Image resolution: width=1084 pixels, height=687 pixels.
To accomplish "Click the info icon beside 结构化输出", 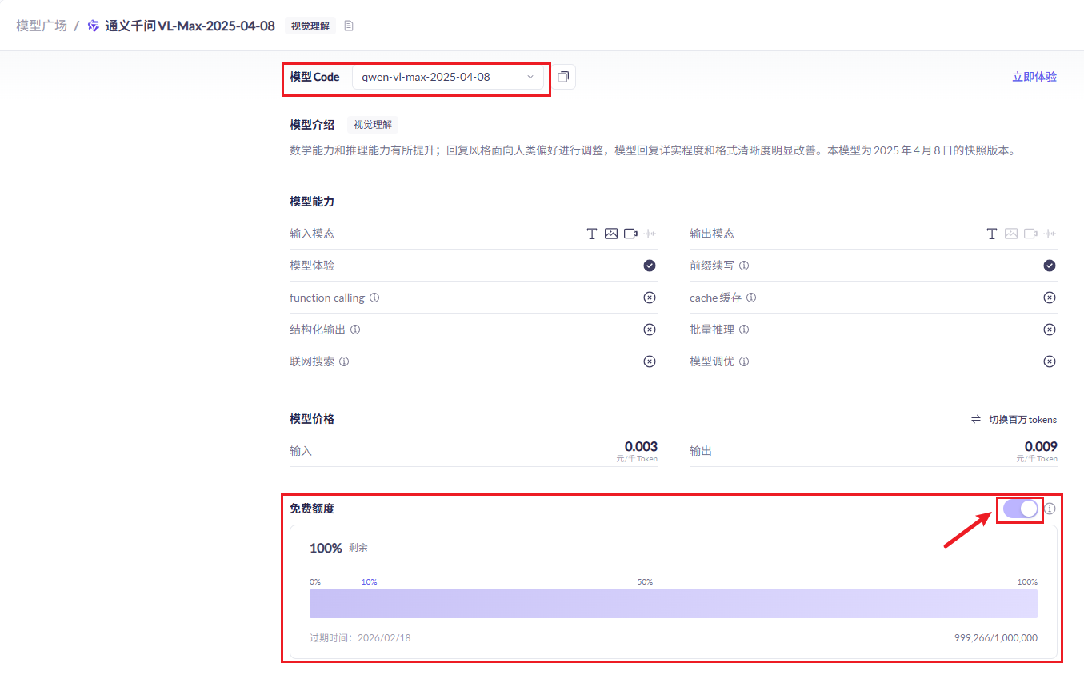I will coord(355,330).
